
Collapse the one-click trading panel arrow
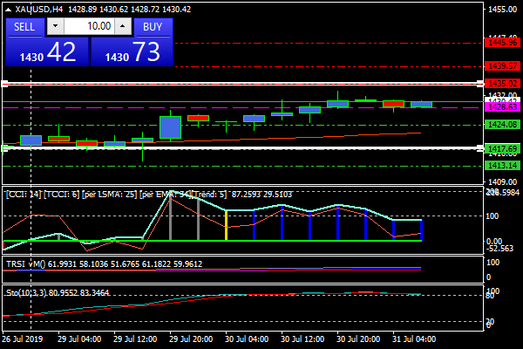pyautogui.click(x=7, y=9)
